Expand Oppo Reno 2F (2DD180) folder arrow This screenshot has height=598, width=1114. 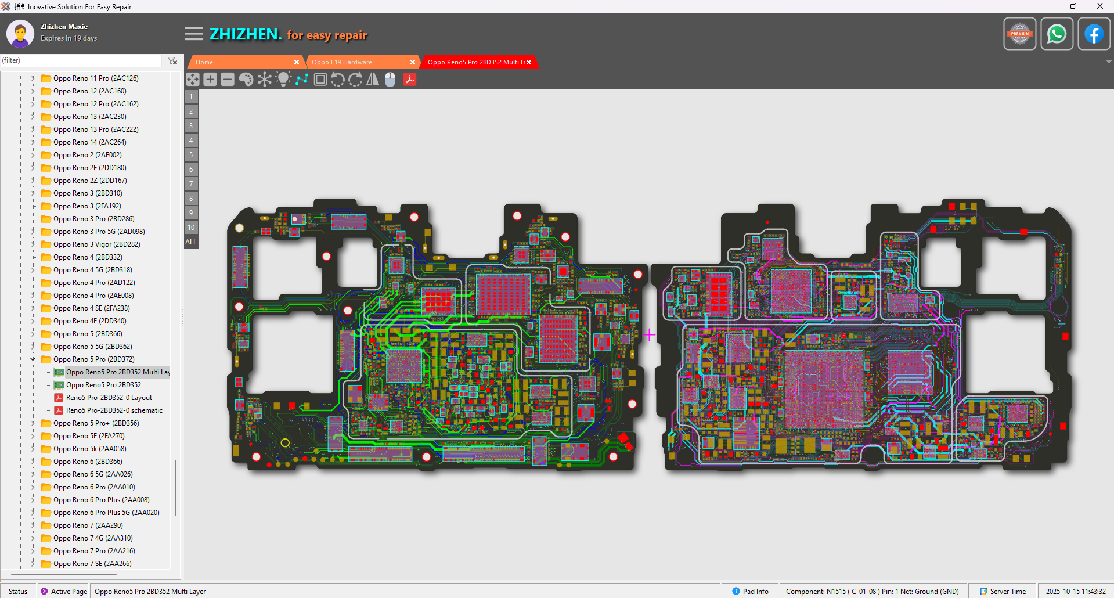click(x=33, y=168)
